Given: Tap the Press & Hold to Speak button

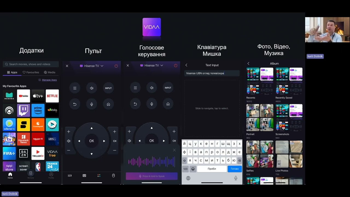Looking at the screenshot, I should pos(152,176).
